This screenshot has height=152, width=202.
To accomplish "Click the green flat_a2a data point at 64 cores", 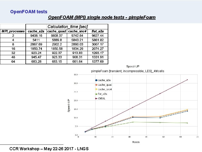I will [187, 123].
